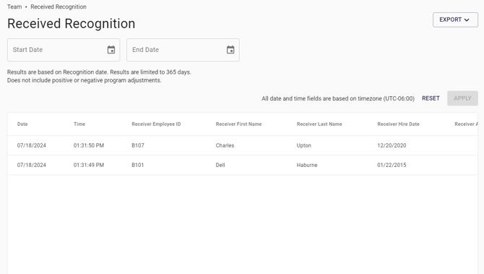The height and width of the screenshot is (274, 484).
Task: Click the APPLY button
Action: [462, 98]
